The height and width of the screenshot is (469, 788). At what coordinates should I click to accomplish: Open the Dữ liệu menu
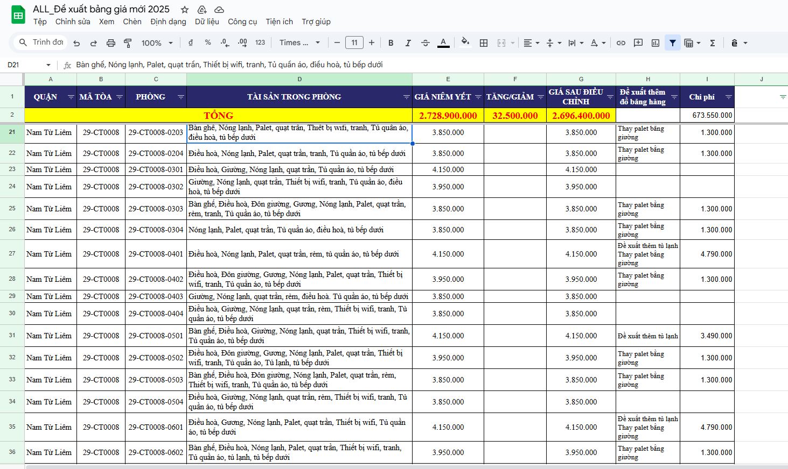pyautogui.click(x=207, y=22)
